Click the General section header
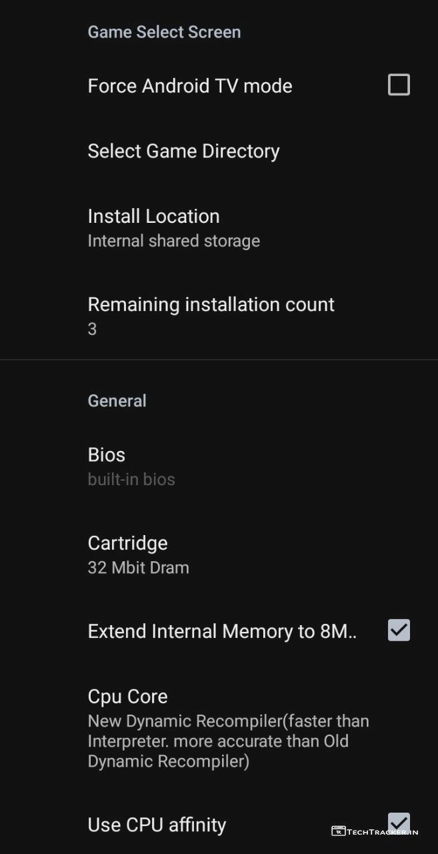Screen dimensions: 438x854 [117, 401]
